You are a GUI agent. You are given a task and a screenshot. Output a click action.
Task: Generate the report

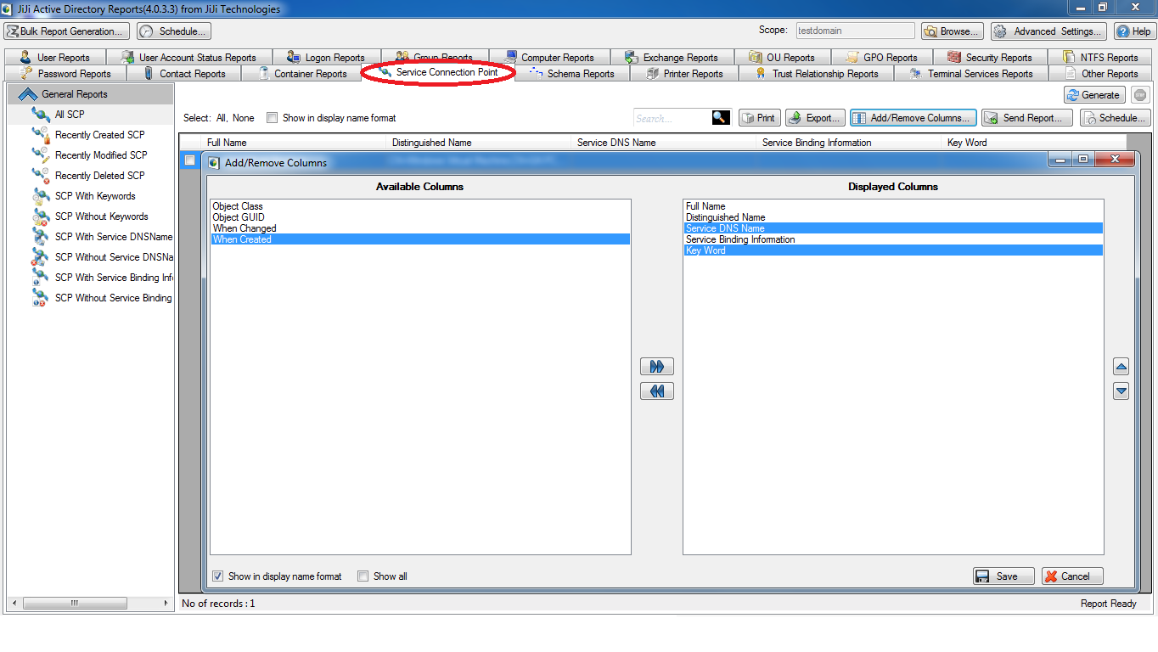1094,95
